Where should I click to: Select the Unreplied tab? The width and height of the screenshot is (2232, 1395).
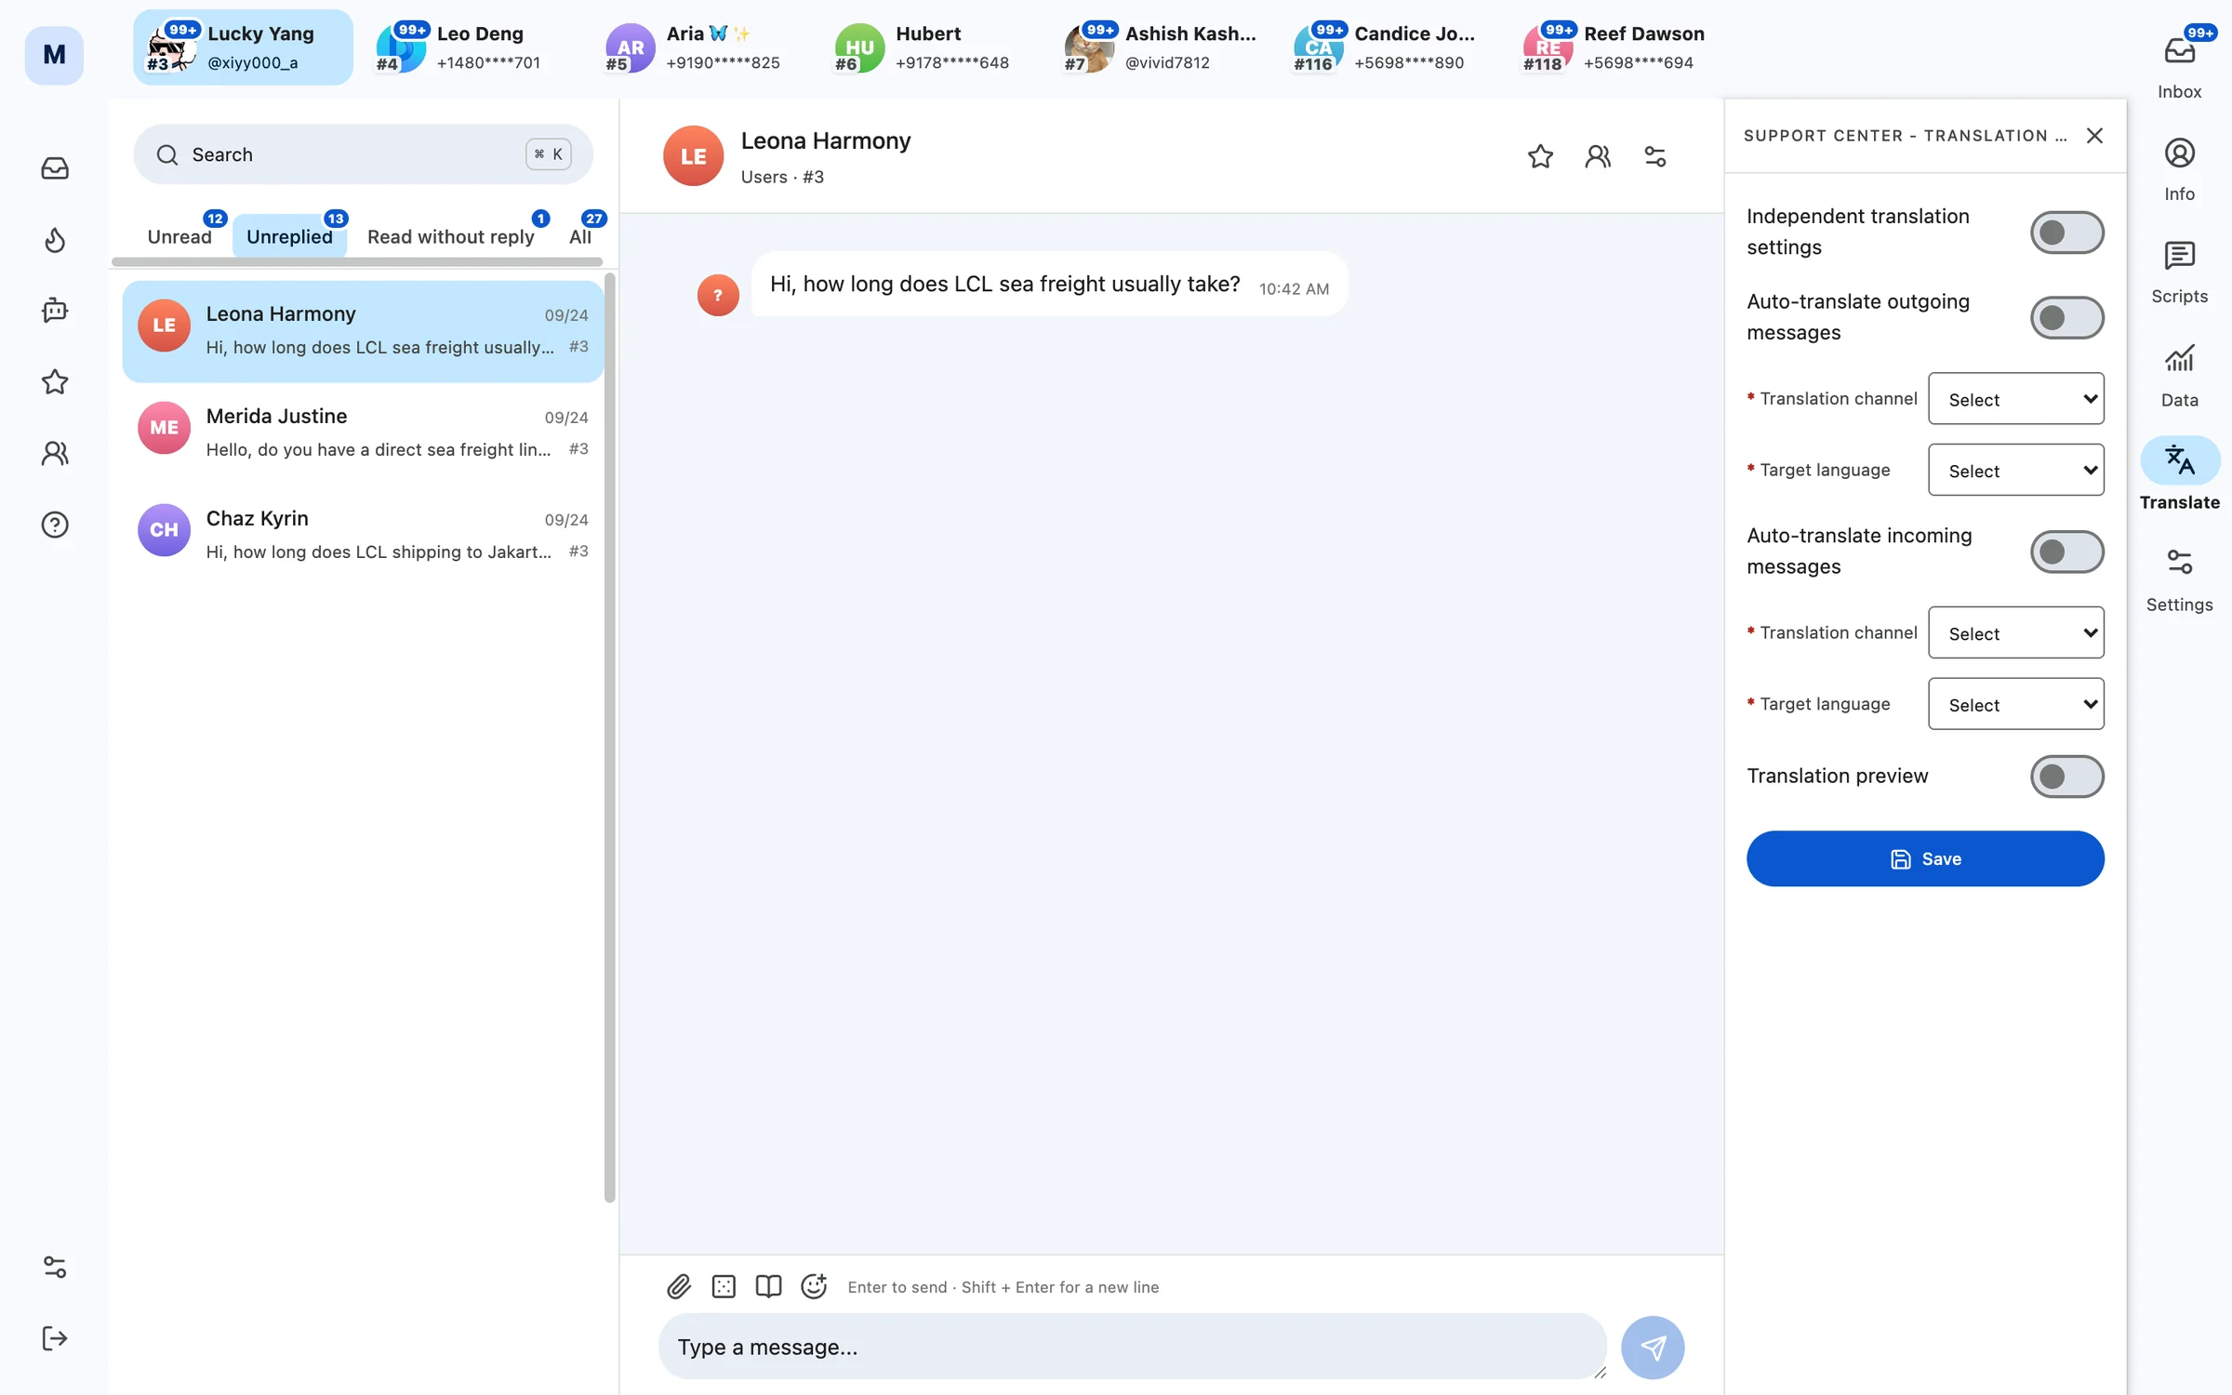(289, 236)
